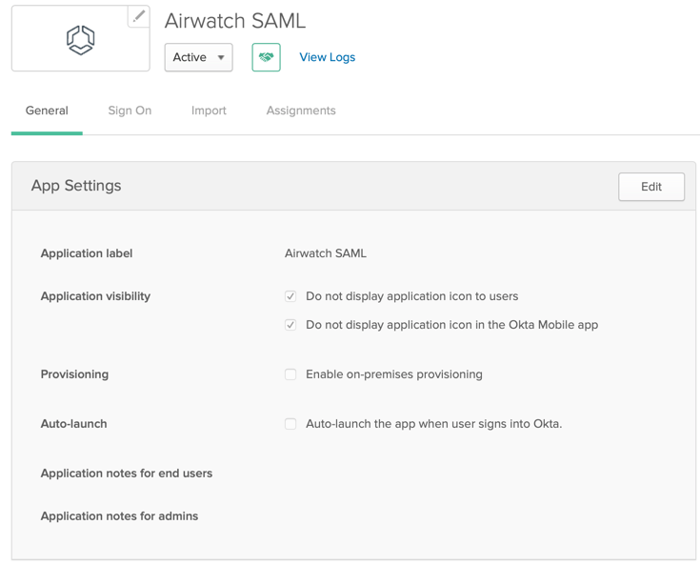Uncheck the Okta Mobile app icon checkbox

point(290,325)
